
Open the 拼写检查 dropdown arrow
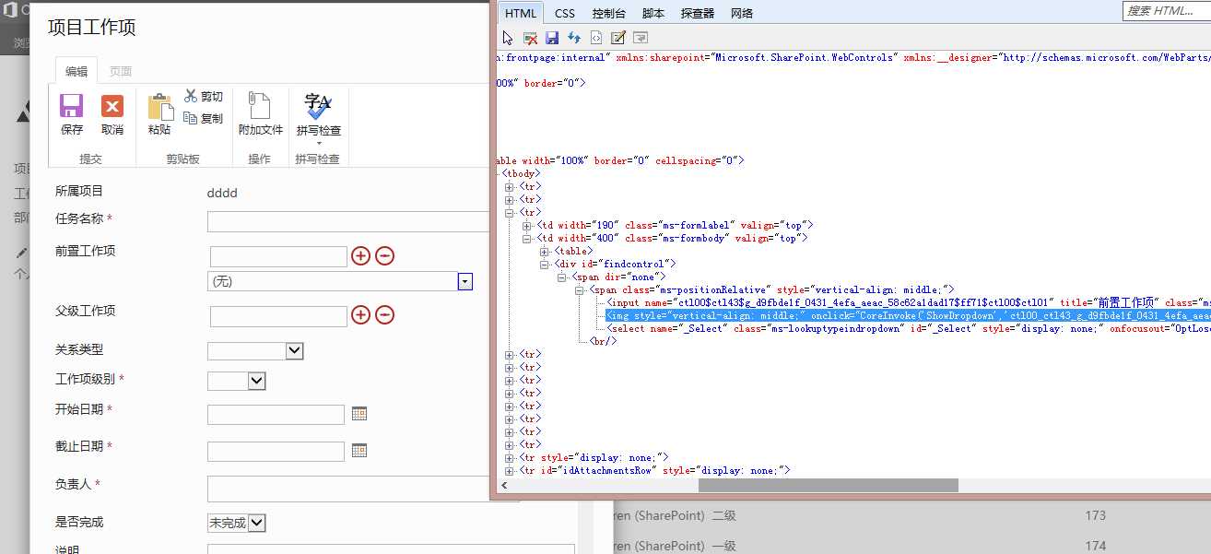pos(319,143)
